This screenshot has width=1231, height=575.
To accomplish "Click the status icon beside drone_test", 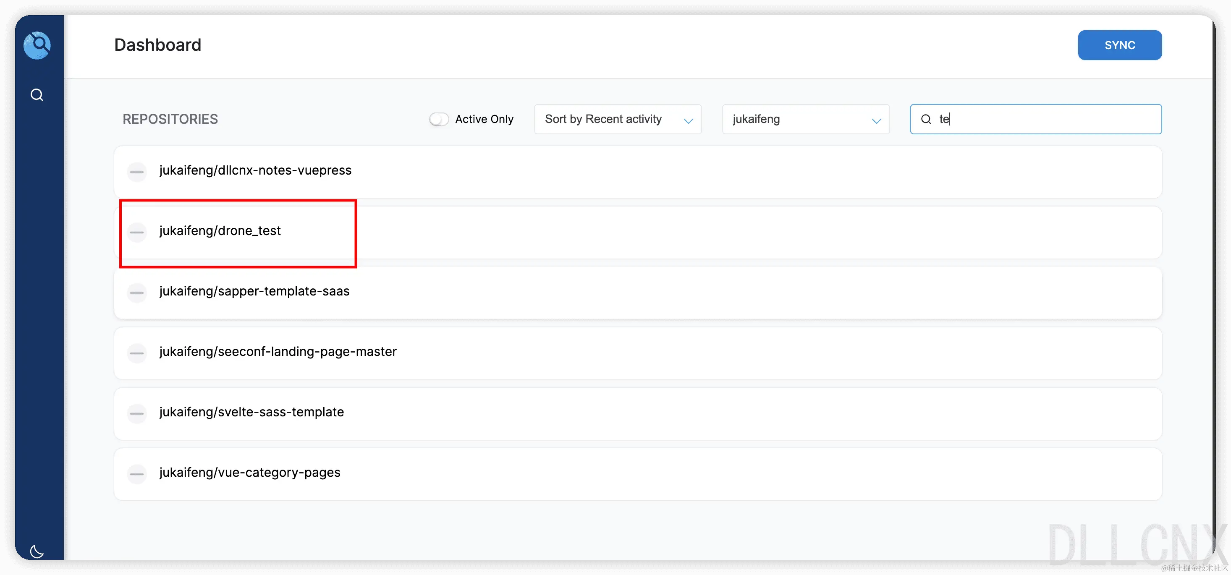I will click(x=137, y=232).
